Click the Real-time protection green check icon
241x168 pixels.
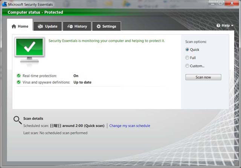tap(19, 76)
